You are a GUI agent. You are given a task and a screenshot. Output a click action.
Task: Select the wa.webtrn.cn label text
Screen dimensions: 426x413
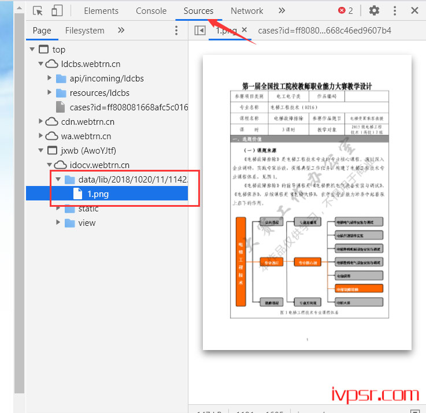click(86, 136)
